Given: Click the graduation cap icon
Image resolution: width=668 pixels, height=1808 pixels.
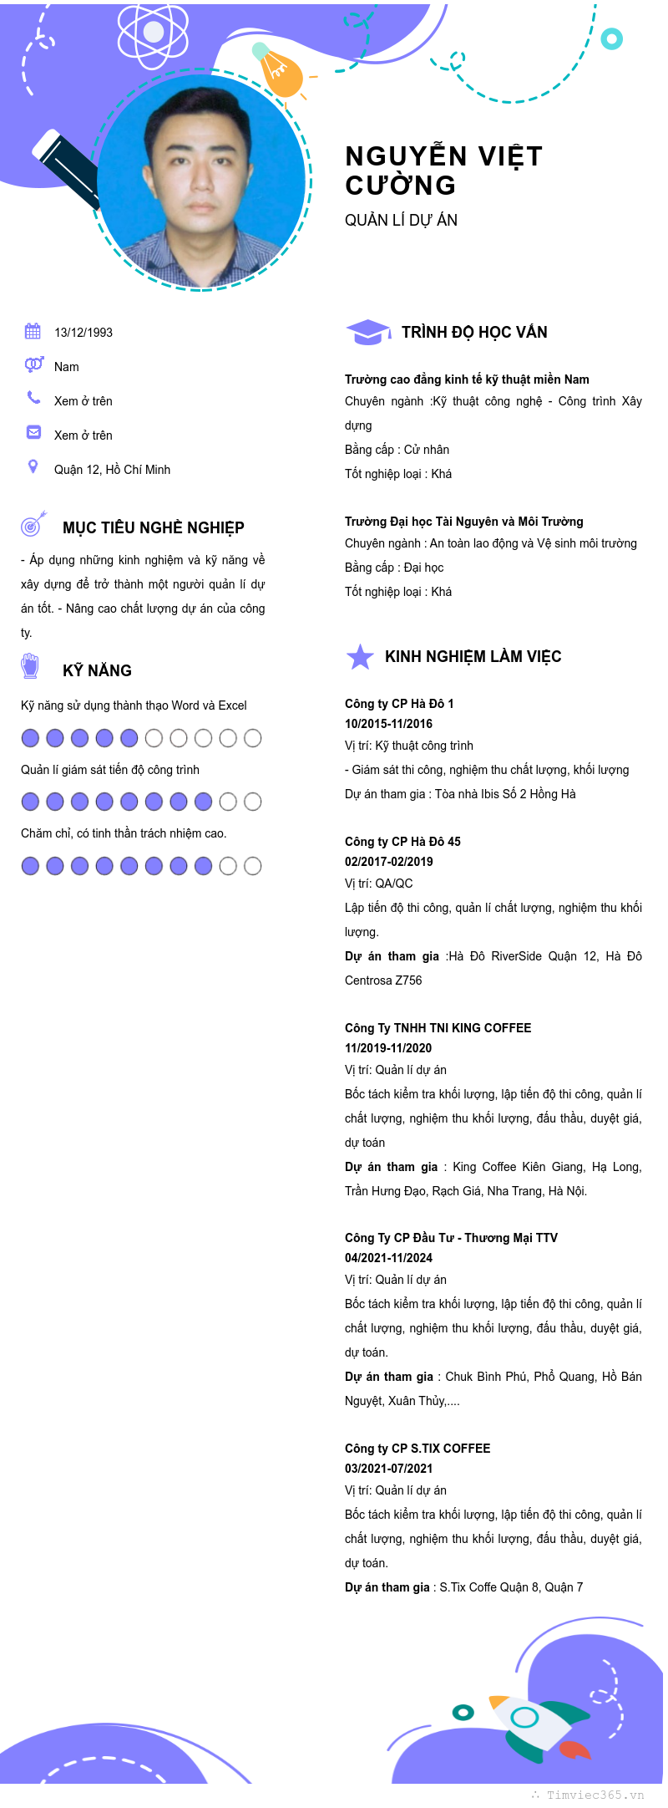Looking at the screenshot, I should click(367, 332).
